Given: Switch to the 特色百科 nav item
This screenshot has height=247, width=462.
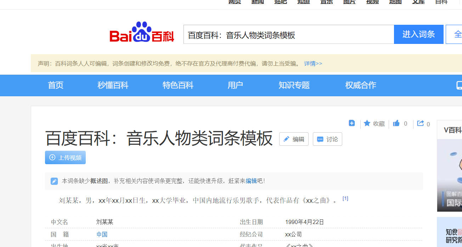Looking at the screenshot, I should (x=178, y=85).
